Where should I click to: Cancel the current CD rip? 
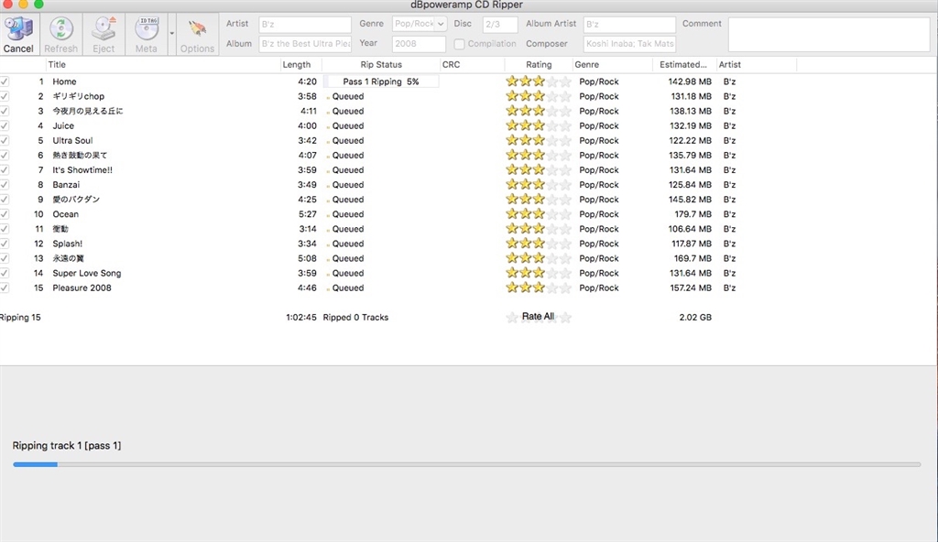pyautogui.click(x=18, y=35)
